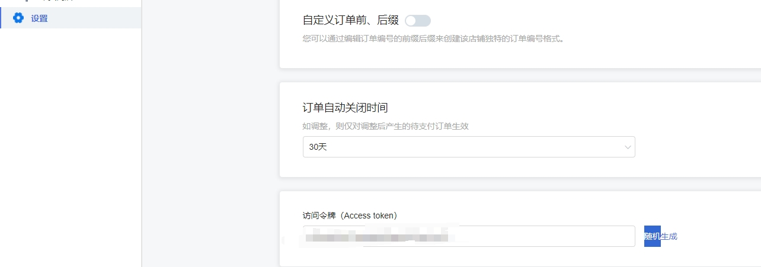Viewport: 761px width, 267px height.
Task: Click the 自定义订单前、后缀 heading text
Action: click(x=351, y=20)
